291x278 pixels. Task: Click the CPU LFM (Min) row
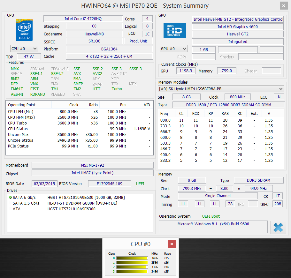click(x=79, y=111)
